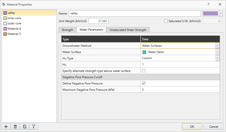226x132 pixels.
Task: Copy material with duplicate icon
Action: (x=25, y=127)
